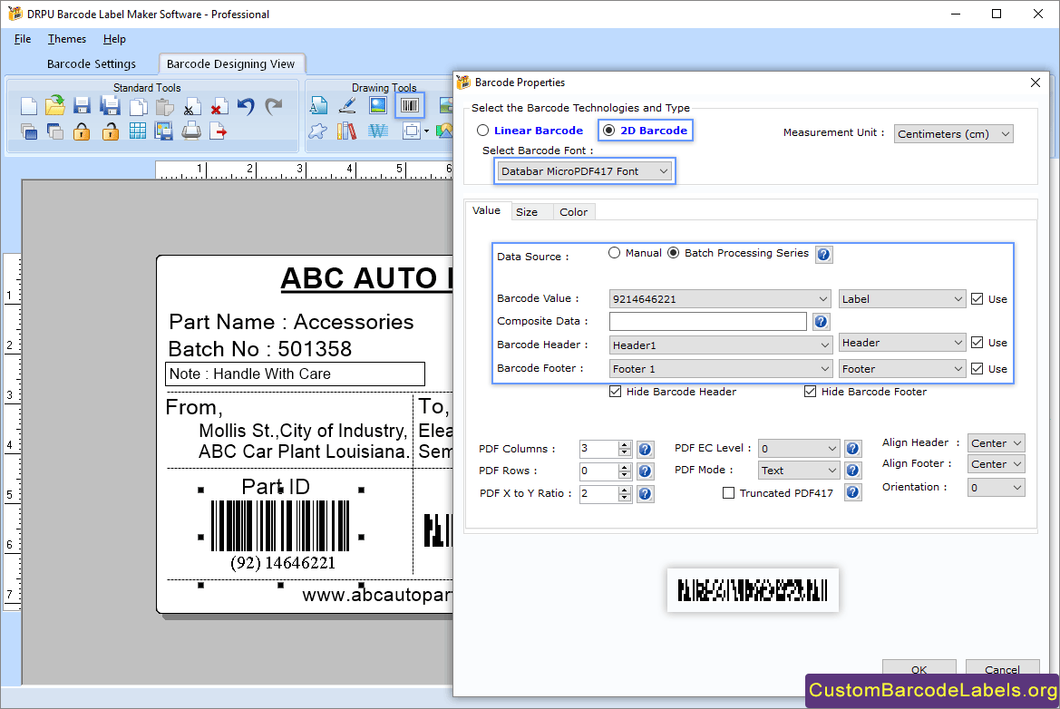The image size is (1060, 709).
Task: Open an existing file with folder icon
Action: tap(55, 105)
